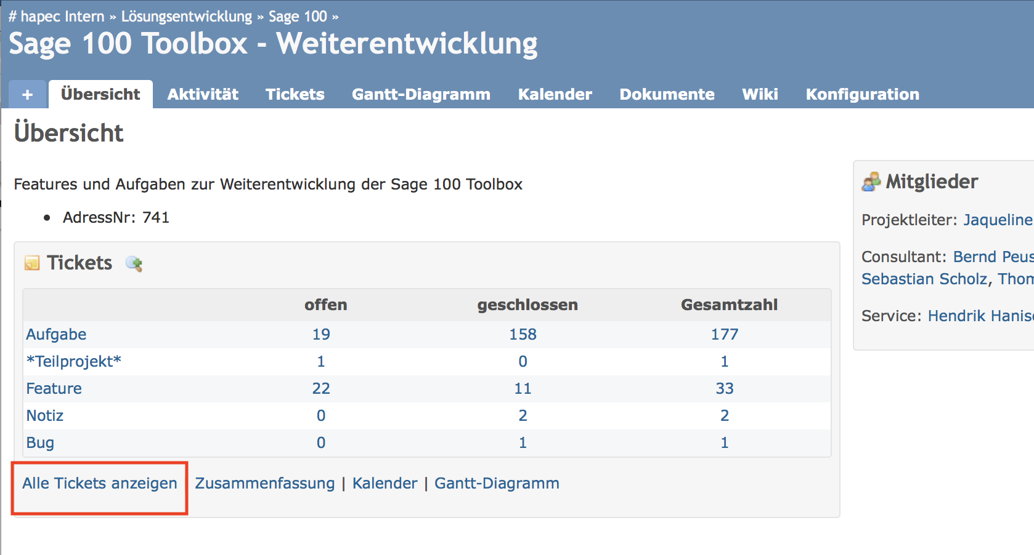Click the Alle Tickets anzeigen link
Image resolution: width=1034 pixels, height=555 pixels.
tap(100, 484)
